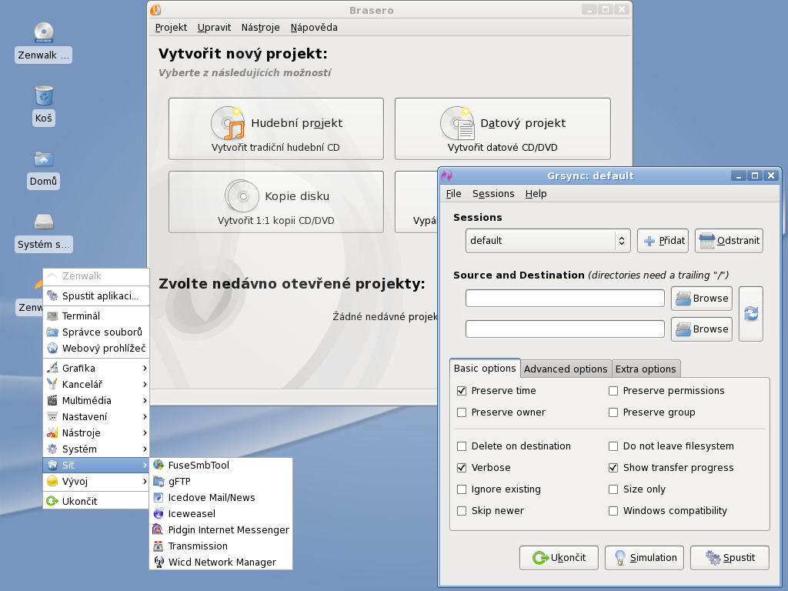Click the Hudební projekt audio CD icon
Screen dimensions: 788x591
point(228,122)
